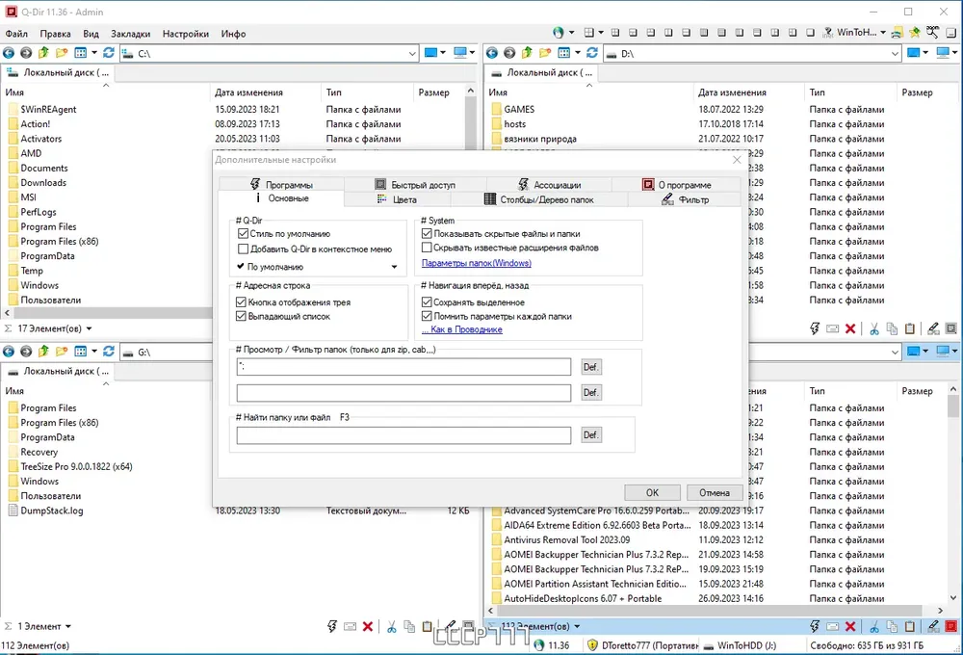Uncheck 'Показывать скрытые файлы и папки'
963x655 pixels.
click(427, 233)
